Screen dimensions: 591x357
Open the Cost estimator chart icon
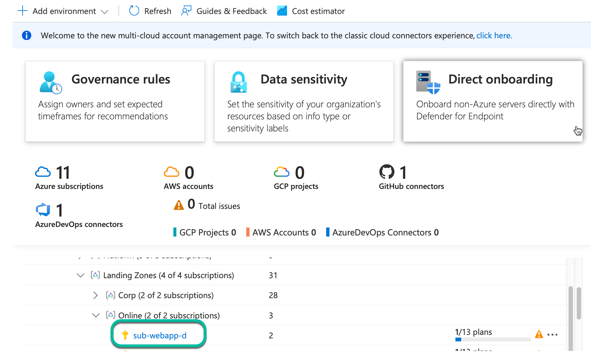tap(282, 11)
